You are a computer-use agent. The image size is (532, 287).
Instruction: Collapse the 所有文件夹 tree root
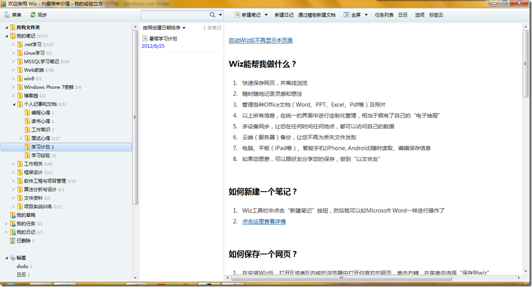[6, 28]
